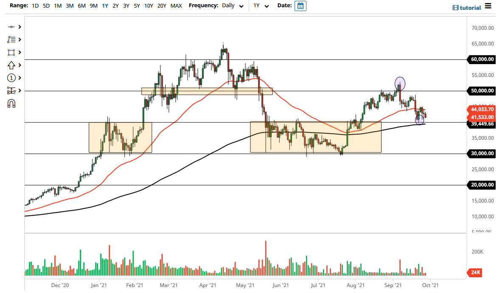The height and width of the screenshot is (293, 500).
Task: Select the polyline annotation tool
Action: [x=12, y=39]
